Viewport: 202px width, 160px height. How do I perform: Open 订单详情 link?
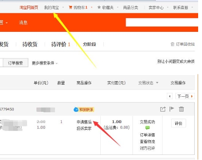148,135
